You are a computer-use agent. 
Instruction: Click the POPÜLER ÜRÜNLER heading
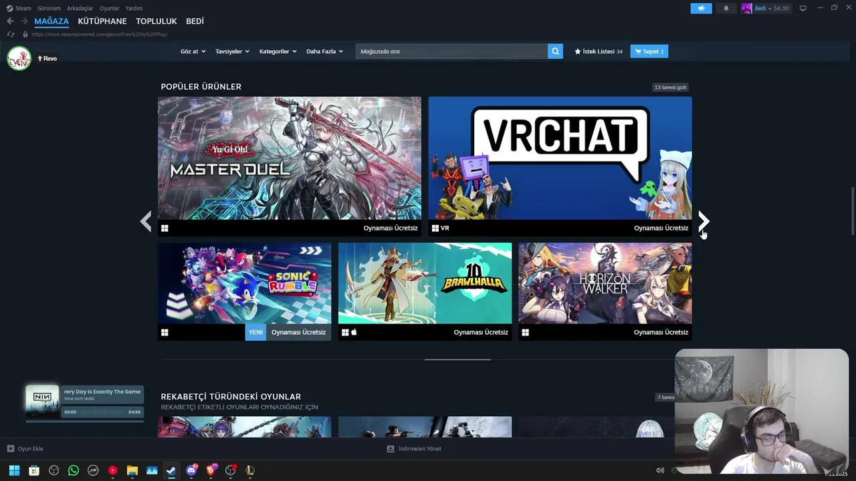point(201,87)
